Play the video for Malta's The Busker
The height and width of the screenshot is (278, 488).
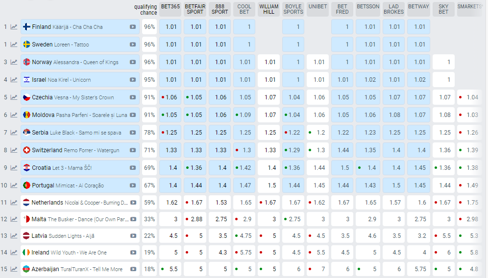pyautogui.click(x=133, y=219)
